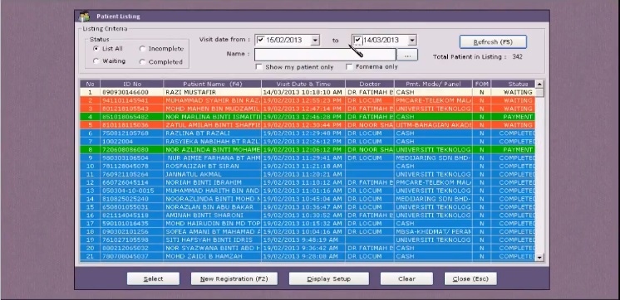Sort by Pmt. Mode/ Panel column header

[433, 84]
